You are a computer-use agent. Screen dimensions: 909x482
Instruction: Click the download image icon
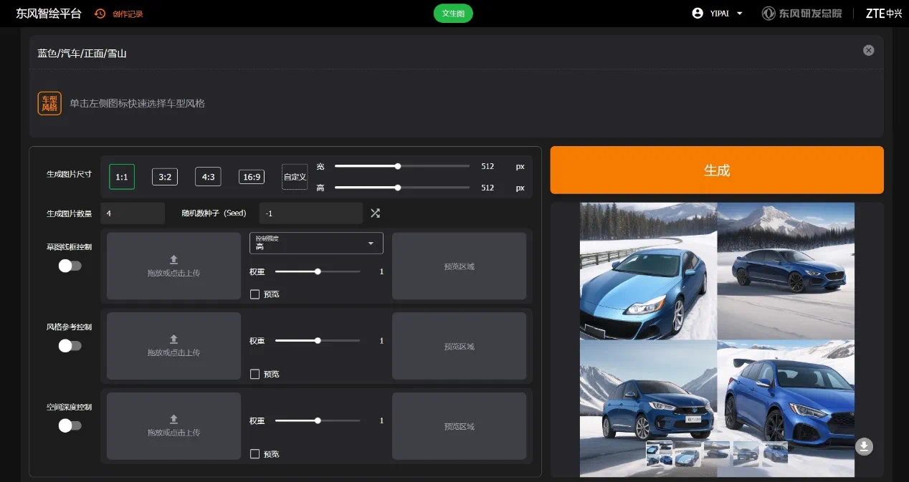click(x=864, y=446)
